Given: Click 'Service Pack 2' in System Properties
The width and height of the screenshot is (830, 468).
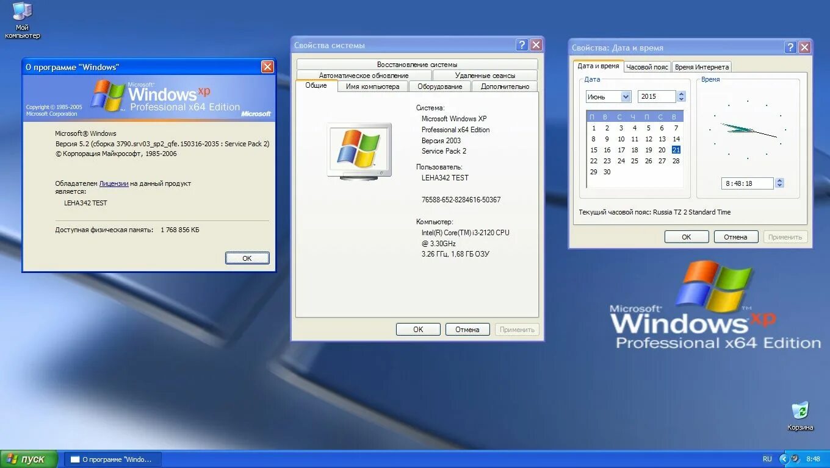Looking at the screenshot, I should 444,151.
